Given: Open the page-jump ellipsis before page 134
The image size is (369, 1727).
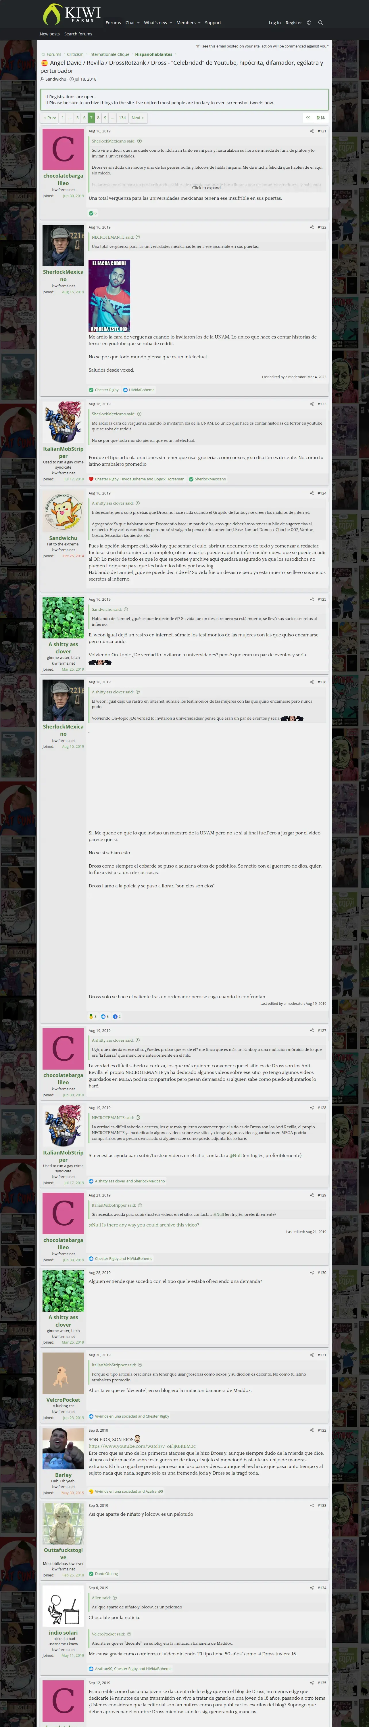Looking at the screenshot, I should [112, 118].
